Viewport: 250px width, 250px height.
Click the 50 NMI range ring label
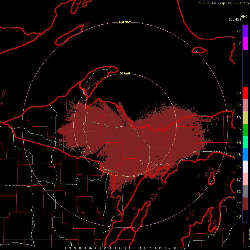(x=125, y=73)
